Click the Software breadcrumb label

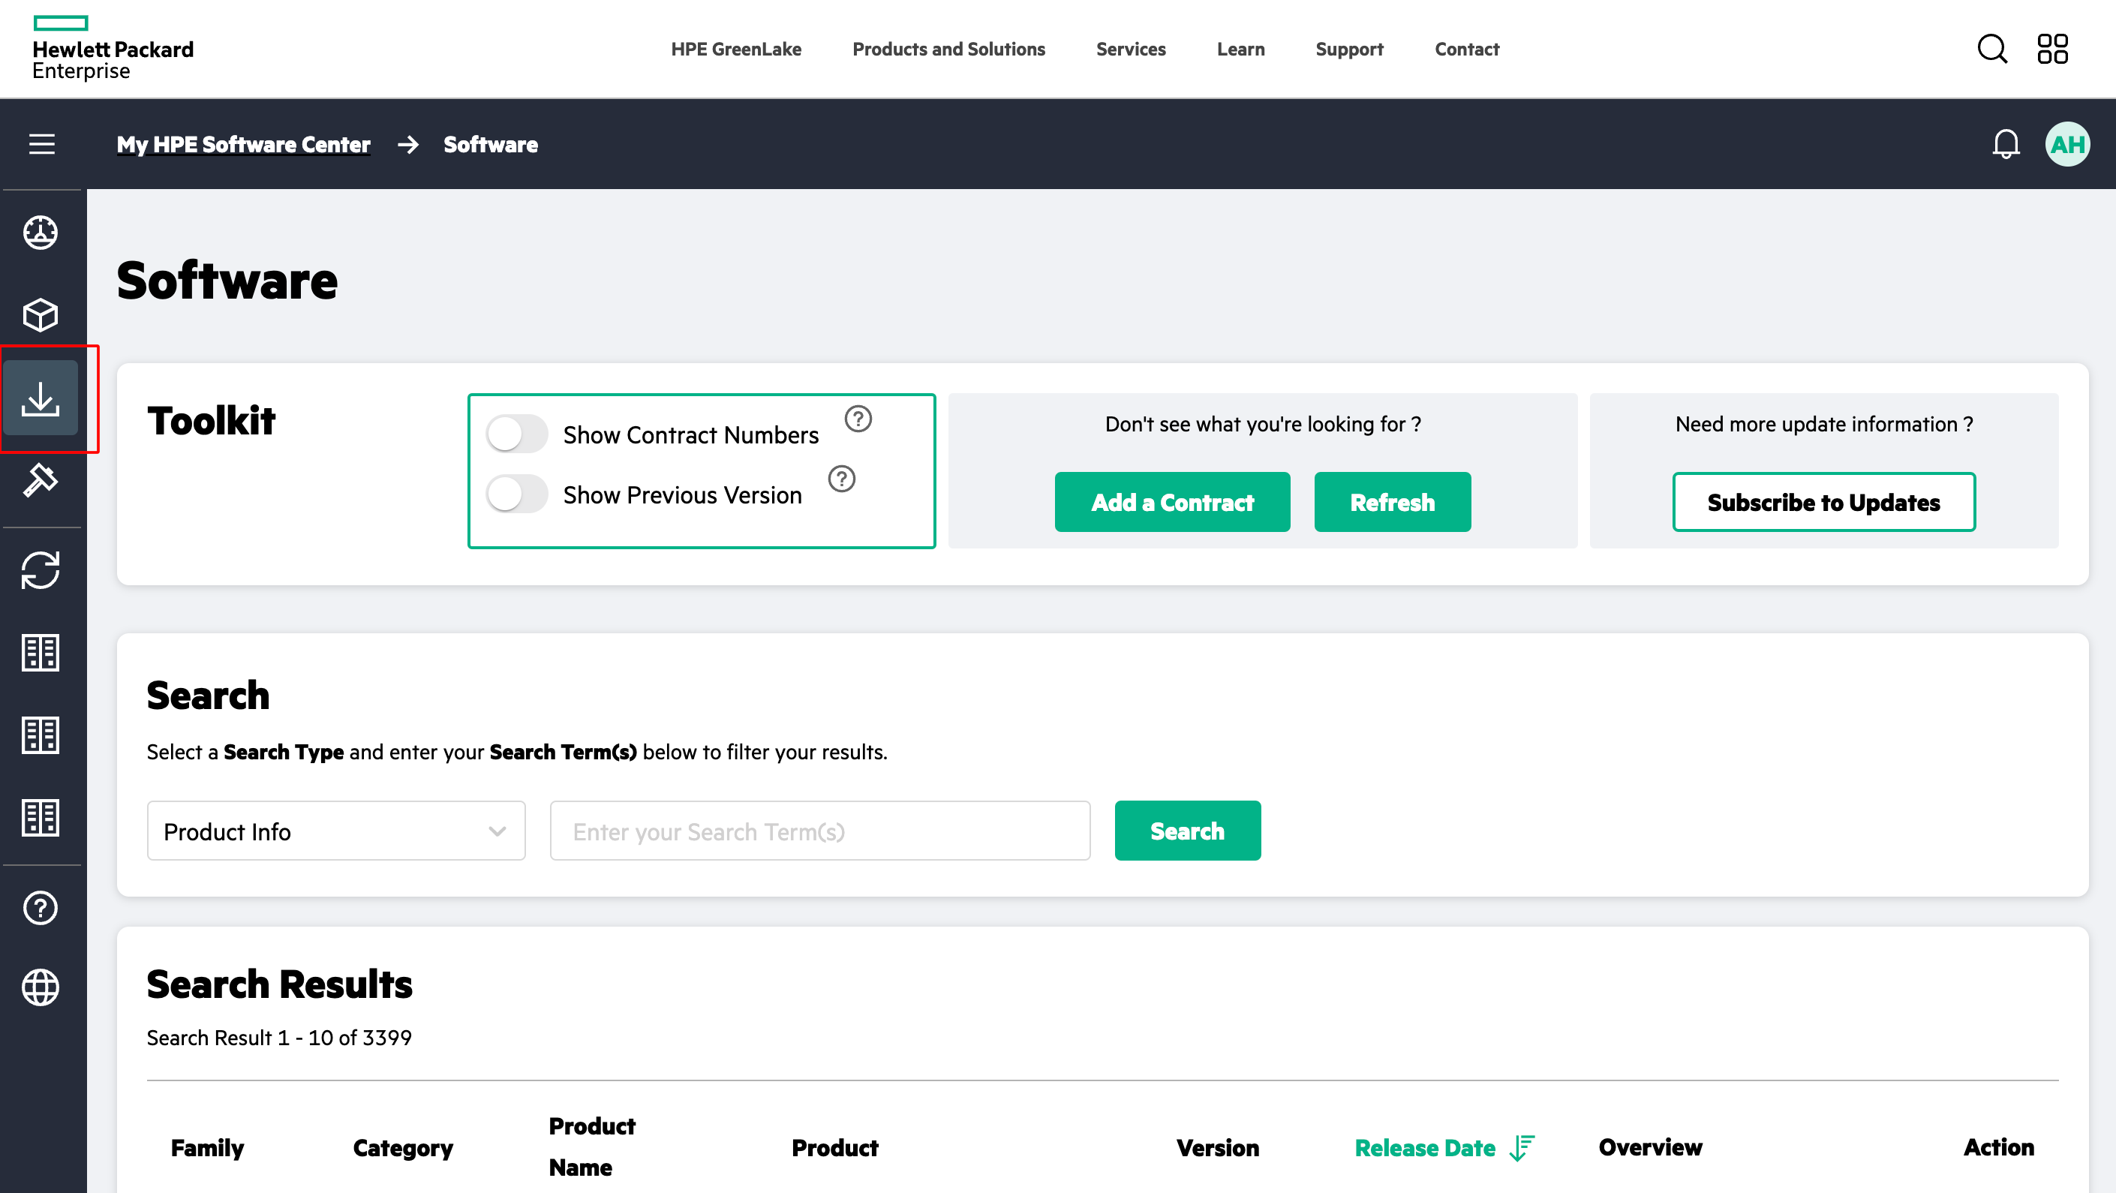pos(491,145)
